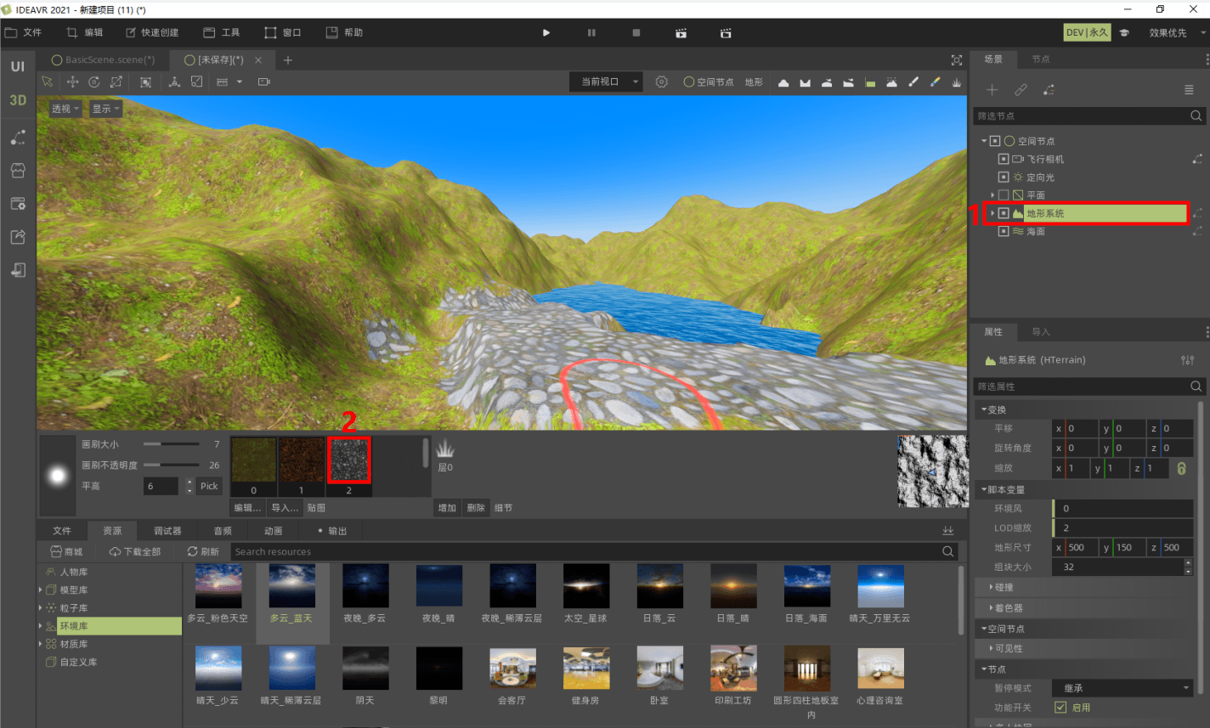Open the 显示 dropdown
The image size is (1210, 728).
[x=106, y=109]
